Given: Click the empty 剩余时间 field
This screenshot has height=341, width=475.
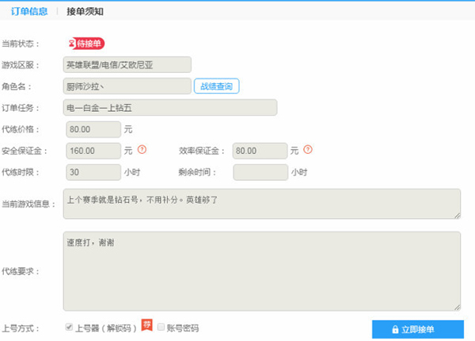Looking at the screenshot, I should point(260,171).
